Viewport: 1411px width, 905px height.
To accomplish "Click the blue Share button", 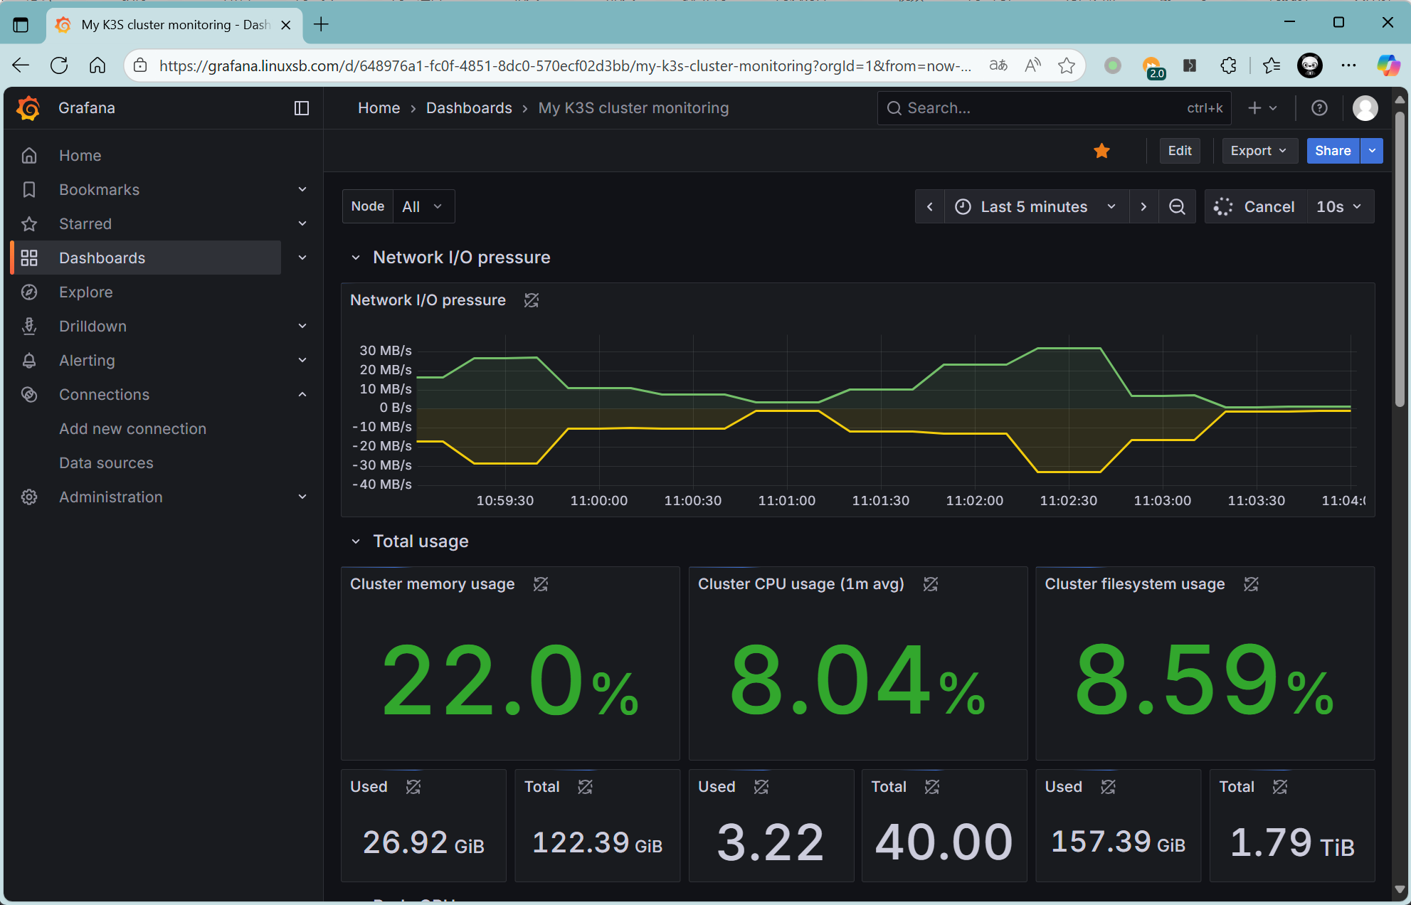I will pyautogui.click(x=1332, y=151).
